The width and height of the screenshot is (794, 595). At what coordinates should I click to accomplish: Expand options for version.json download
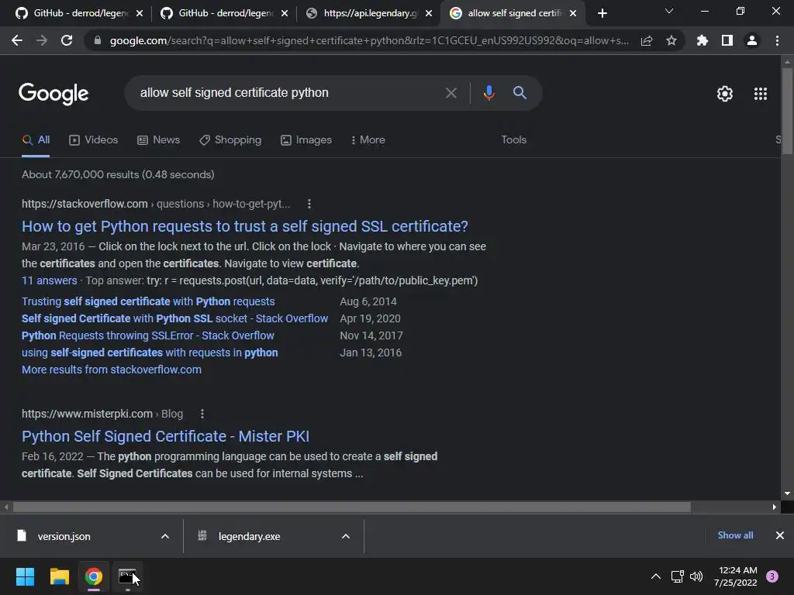point(165,536)
